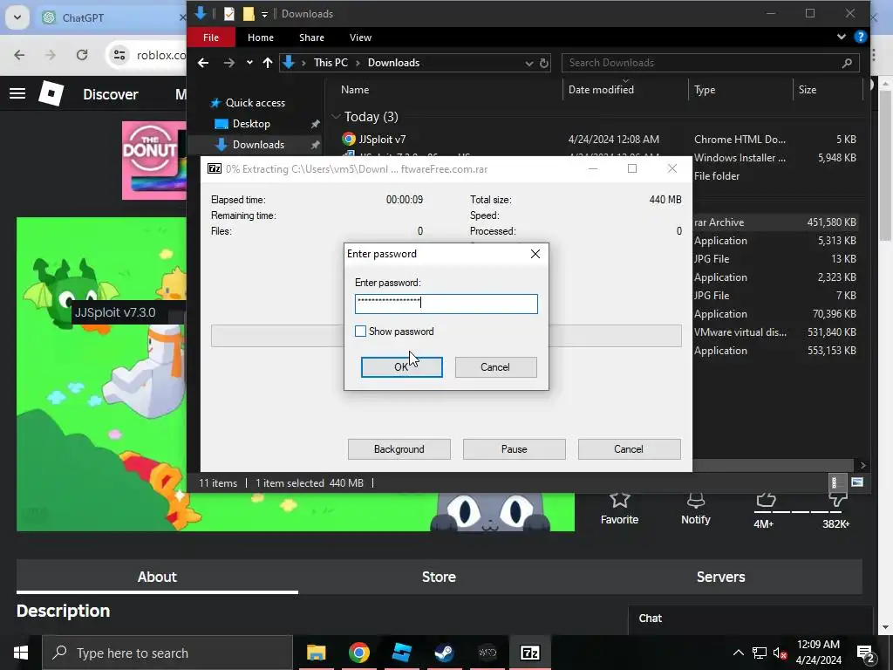The image size is (893, 670).
Task: Go forward in File Explorer
Action: pos(229,63)
